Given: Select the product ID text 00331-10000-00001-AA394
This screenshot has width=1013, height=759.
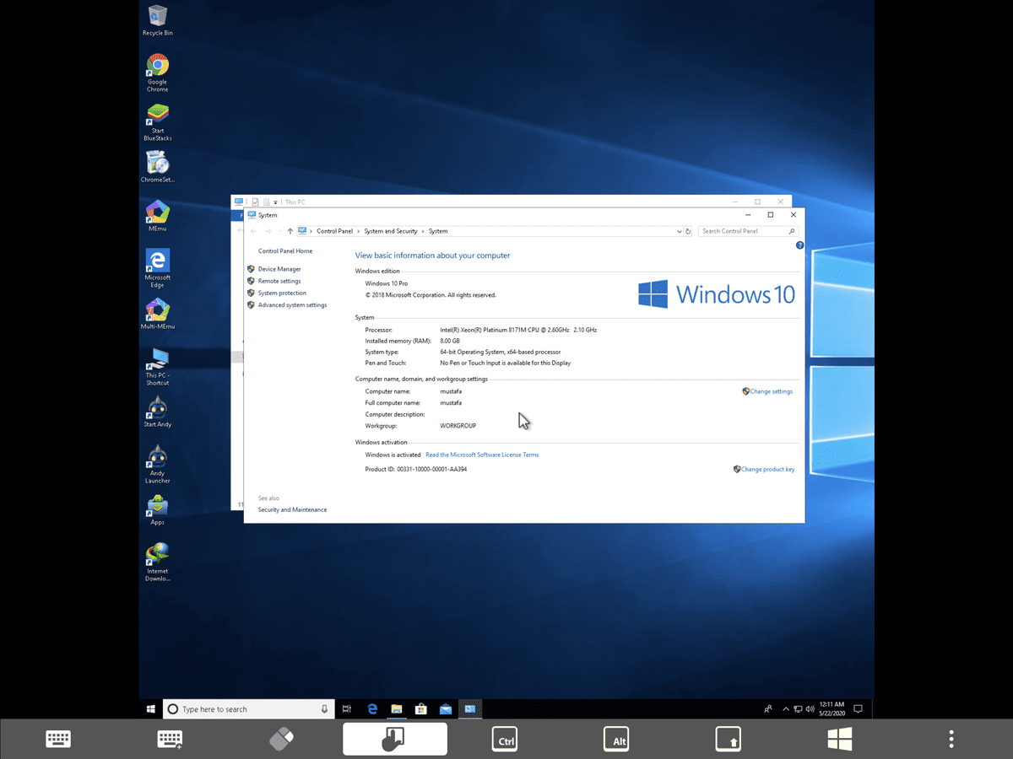Looking at the screenshot, I should click(x=431, y=469).
